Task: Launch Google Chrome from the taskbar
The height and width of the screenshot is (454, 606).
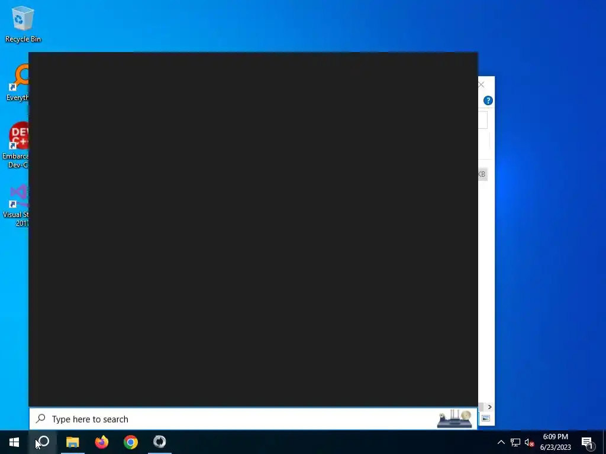Action: pyautogui.click(x=131, y=442)
